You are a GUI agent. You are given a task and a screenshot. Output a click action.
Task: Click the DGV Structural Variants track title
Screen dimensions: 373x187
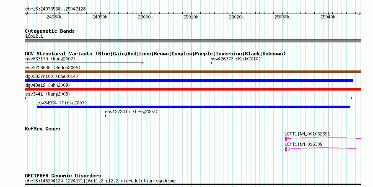coord(155,54)
